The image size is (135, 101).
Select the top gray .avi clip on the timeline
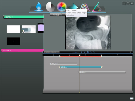(x=64, y=64)
